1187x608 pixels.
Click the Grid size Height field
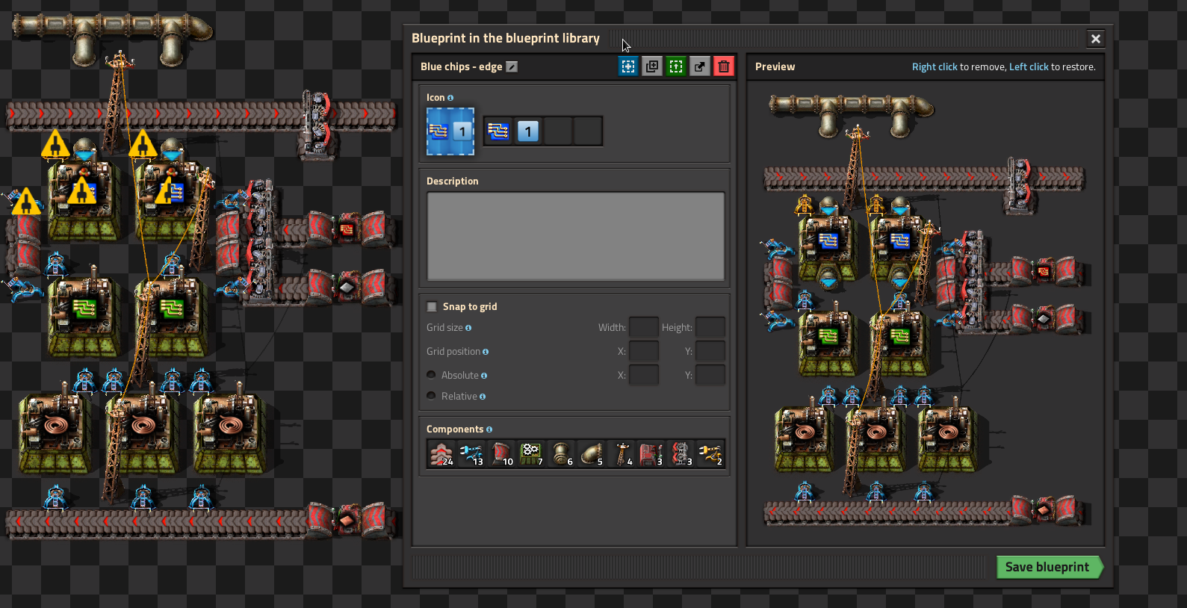click(710, 327)
